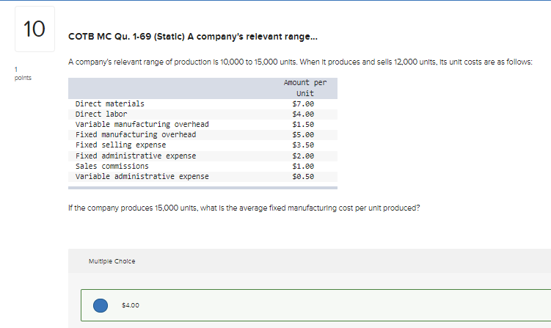Click the question title COTB MC Qu. 1-69
The height and width of the screenshot is (328, 551).
[192, 37]
